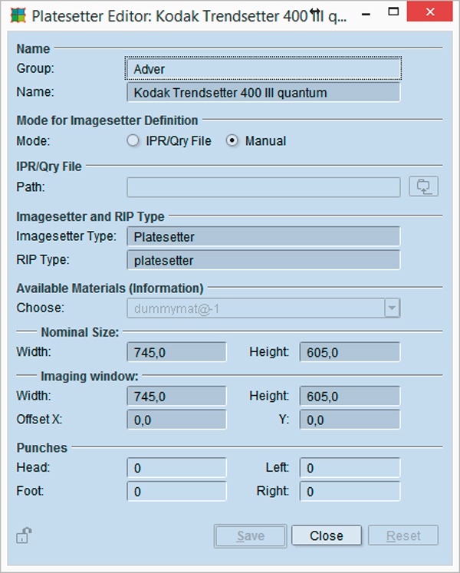
Task: Click the Punches Left field
Action: [x=350, y=468]
